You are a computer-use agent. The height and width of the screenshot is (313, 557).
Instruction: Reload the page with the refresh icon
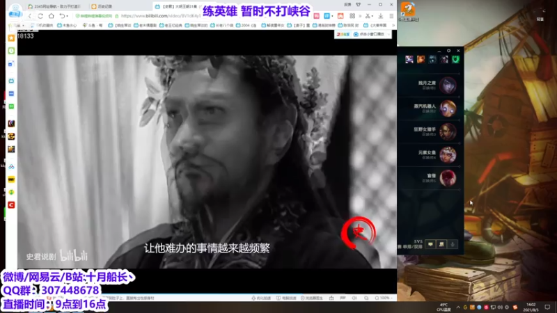(x=40, y=16)
